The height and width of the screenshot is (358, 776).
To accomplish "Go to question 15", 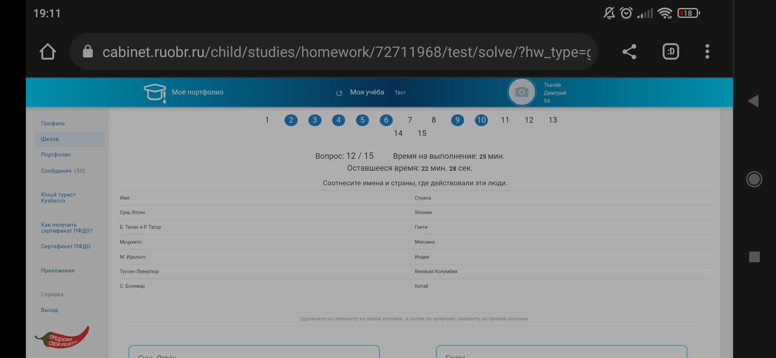I will pyautogui.click(x=422, y=133).
